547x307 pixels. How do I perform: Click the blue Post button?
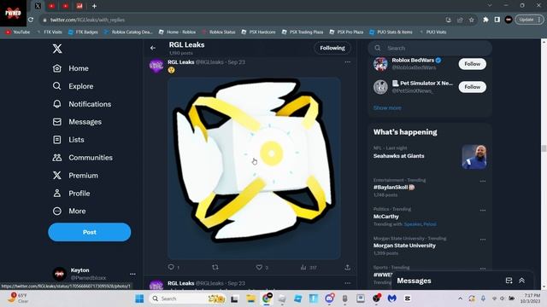coord(89,232)
